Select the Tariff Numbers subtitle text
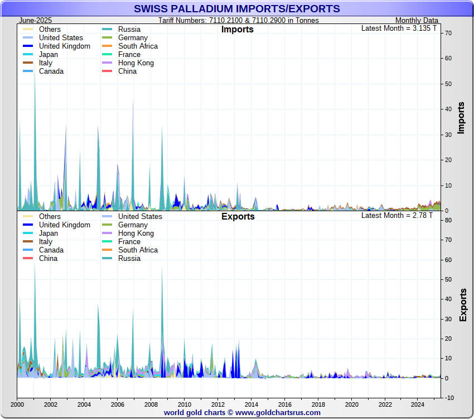The image size is (474, 419). [x=238, y=20]
